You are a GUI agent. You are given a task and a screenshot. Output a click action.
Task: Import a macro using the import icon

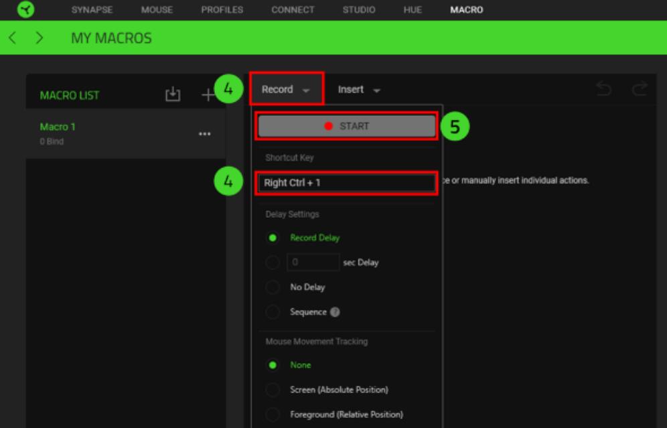click(173, 94)
